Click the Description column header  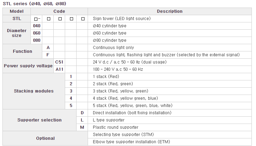(170, 11)
